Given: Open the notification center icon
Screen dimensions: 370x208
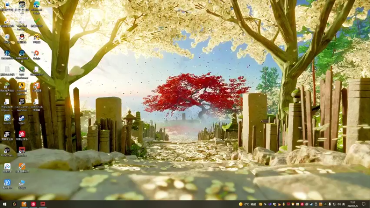Looking at the screenshot, I should pyautogui.click(x=364, y=204).
